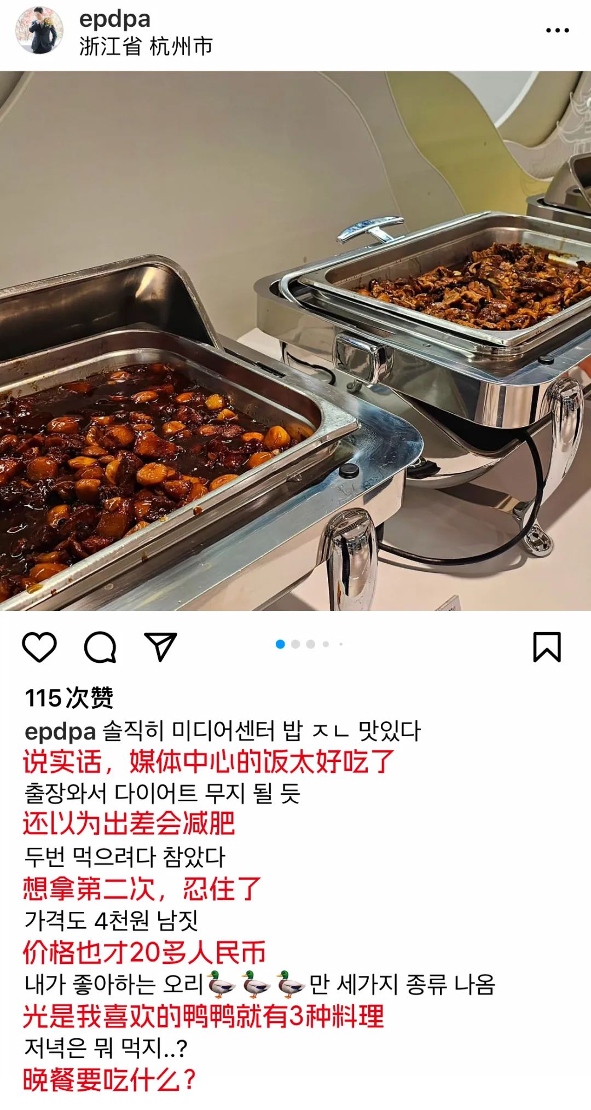
Task: Select first active blue carousel dot
Action: click(280, 644)
